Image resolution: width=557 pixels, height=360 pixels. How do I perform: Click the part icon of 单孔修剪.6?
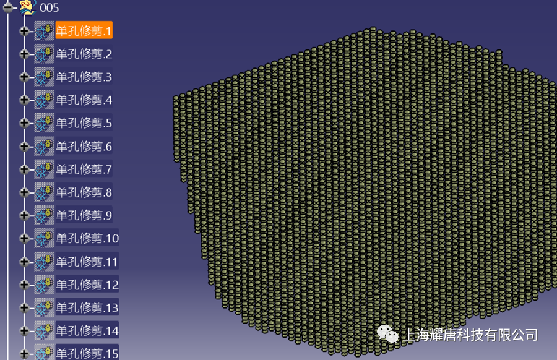[44, 146]
